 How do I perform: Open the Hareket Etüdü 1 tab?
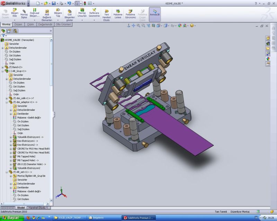[x=39, y=208]
